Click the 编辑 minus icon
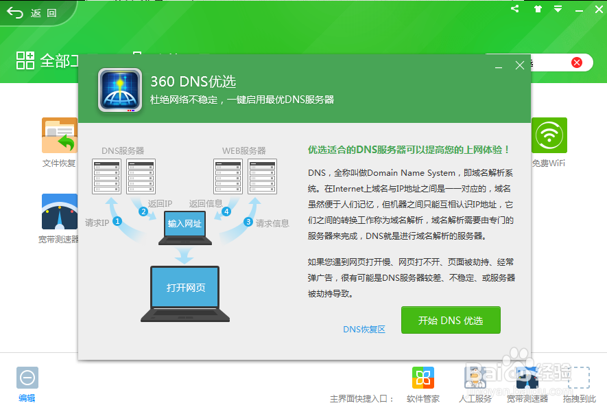Viewport: 607px width, 412px height. (x=27, y=378)
